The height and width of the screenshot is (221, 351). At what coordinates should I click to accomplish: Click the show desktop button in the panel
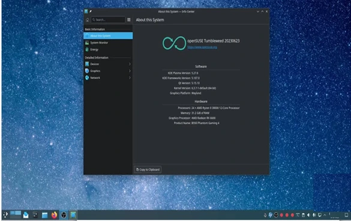tap(346, 215)
